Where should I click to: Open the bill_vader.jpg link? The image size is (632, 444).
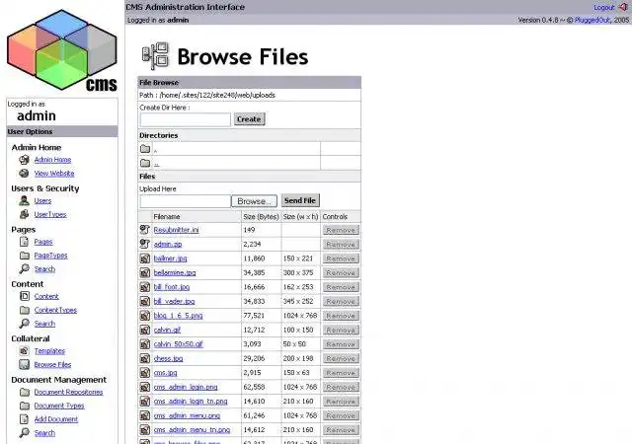click(174, 301)
